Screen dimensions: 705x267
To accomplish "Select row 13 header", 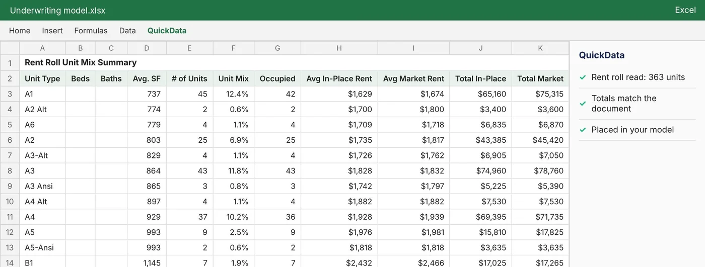I will 10,248.
